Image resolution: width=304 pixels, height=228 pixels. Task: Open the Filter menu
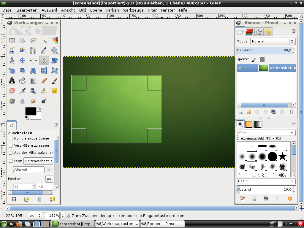point(152,10)
